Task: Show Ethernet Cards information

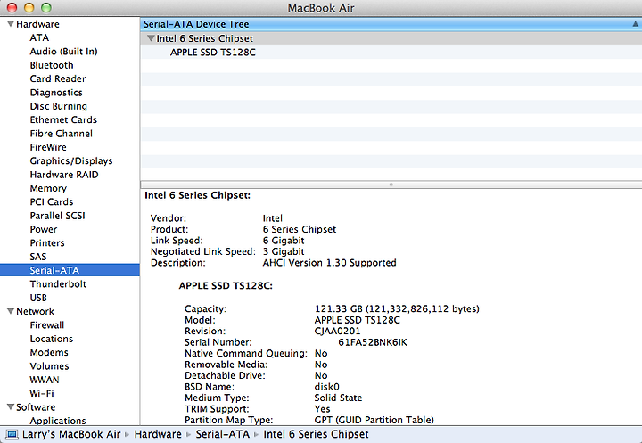Action: pos(63,120)
